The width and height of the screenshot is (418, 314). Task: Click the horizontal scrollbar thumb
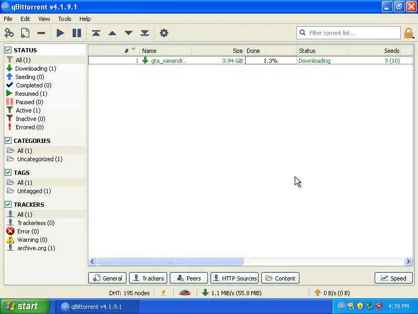[170, 261]
